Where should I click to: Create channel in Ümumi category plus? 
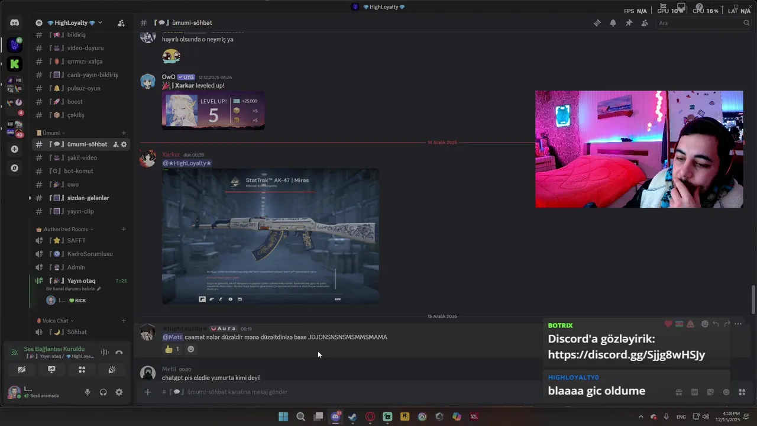[x=124, y=133]
